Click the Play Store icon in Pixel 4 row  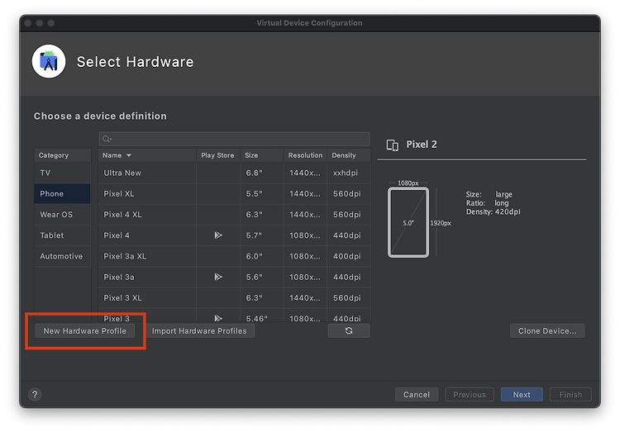(218, 235)
